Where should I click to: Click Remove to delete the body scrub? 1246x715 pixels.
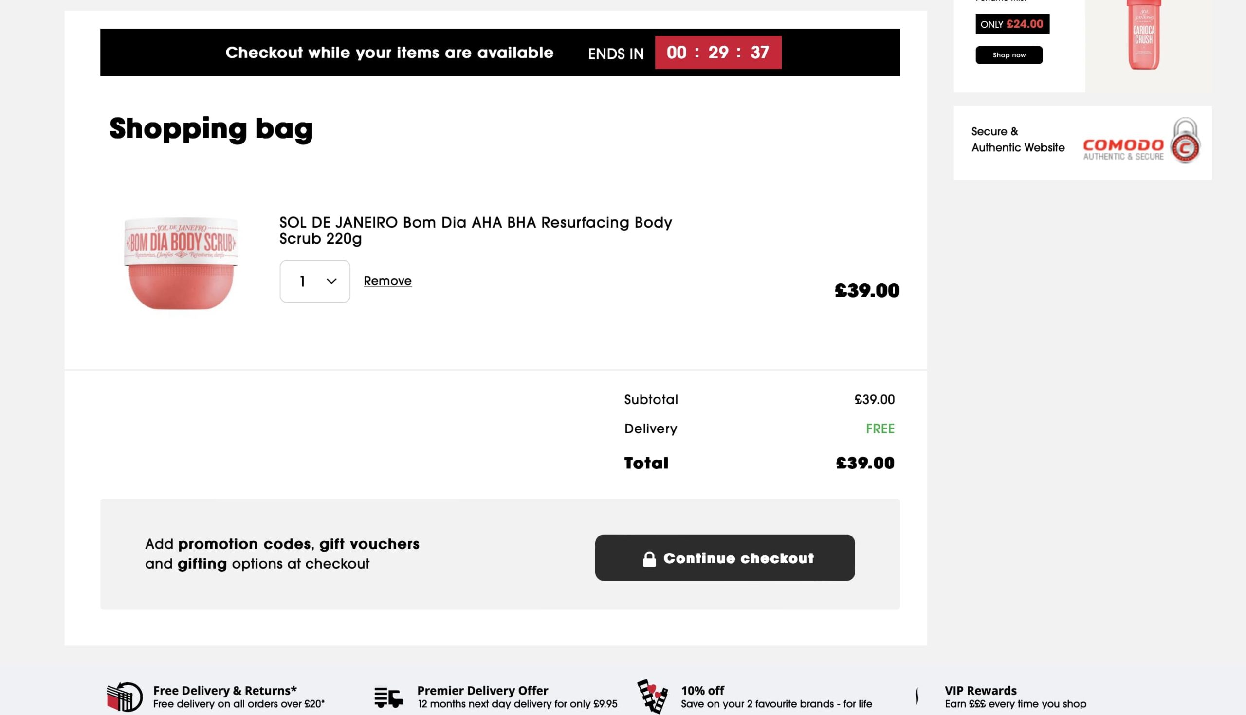tap(387, 280)
